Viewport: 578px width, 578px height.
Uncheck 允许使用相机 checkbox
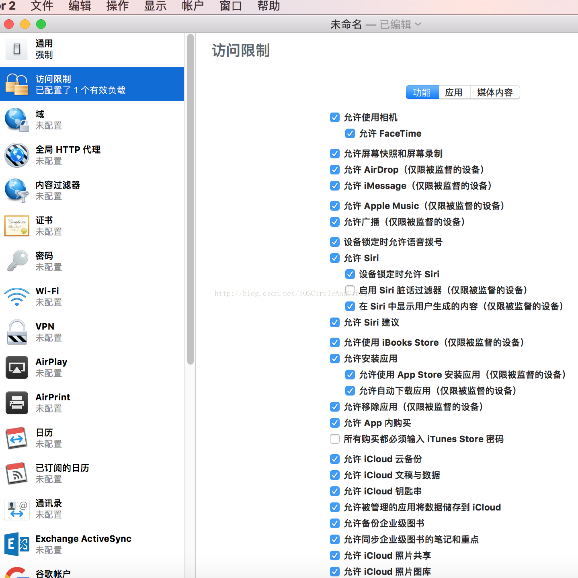(x=335, y=117)
